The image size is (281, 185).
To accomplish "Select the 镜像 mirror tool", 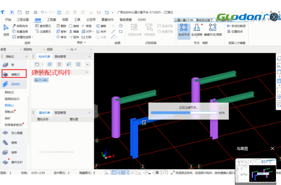I will click(74, 31).
